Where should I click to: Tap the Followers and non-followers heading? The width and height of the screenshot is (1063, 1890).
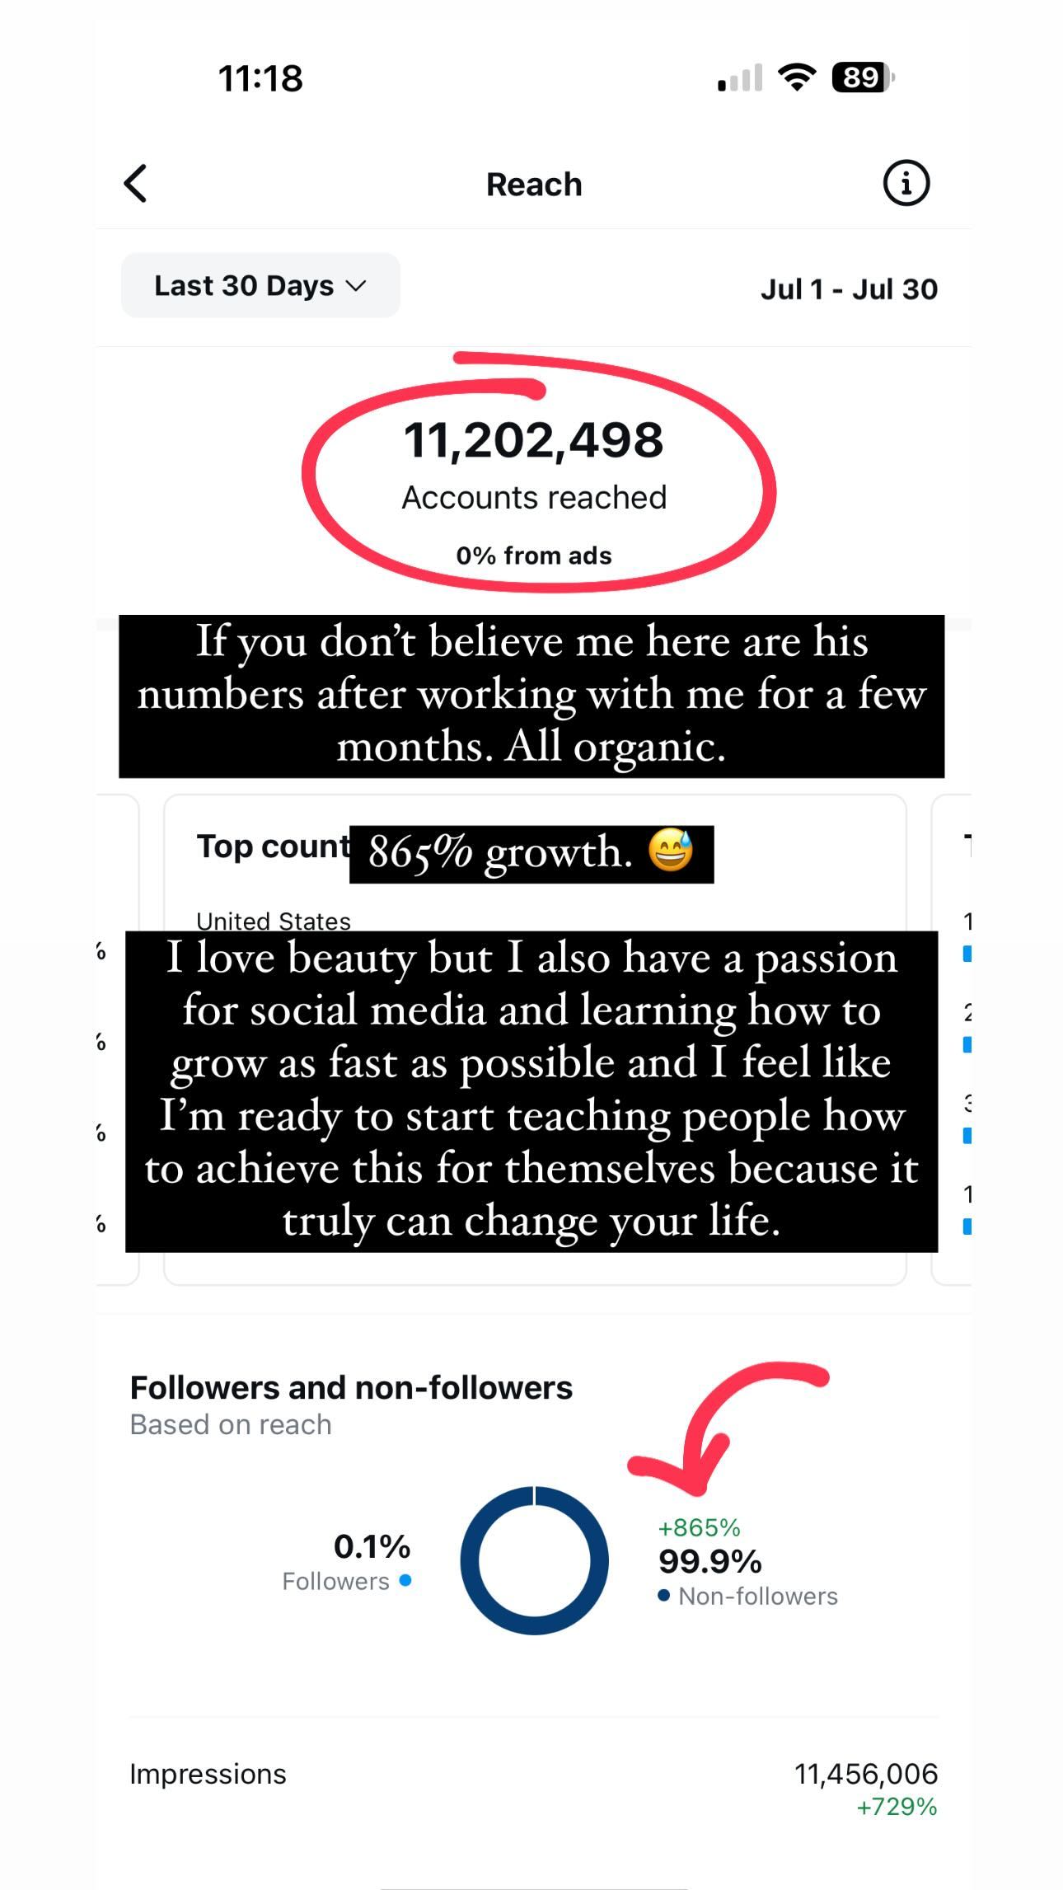click(351, 1387)
